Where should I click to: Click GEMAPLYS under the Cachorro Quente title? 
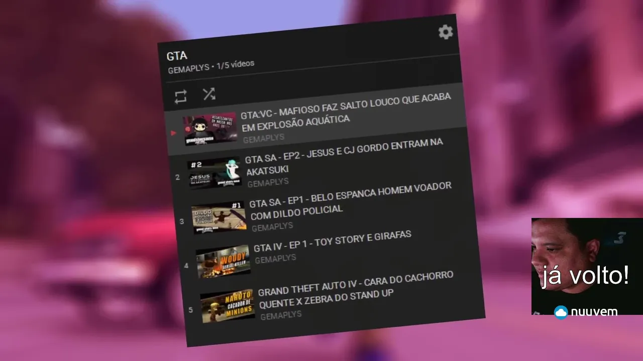tap(281, 315)
